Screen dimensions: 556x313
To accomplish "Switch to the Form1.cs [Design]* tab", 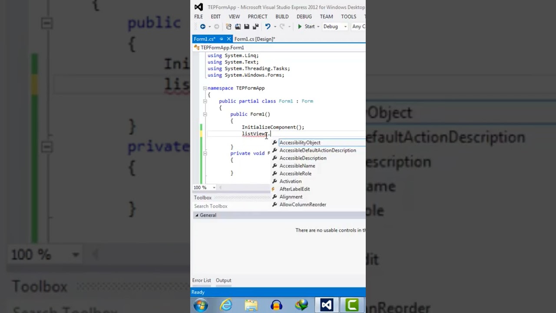I will [x=255, y=39].
